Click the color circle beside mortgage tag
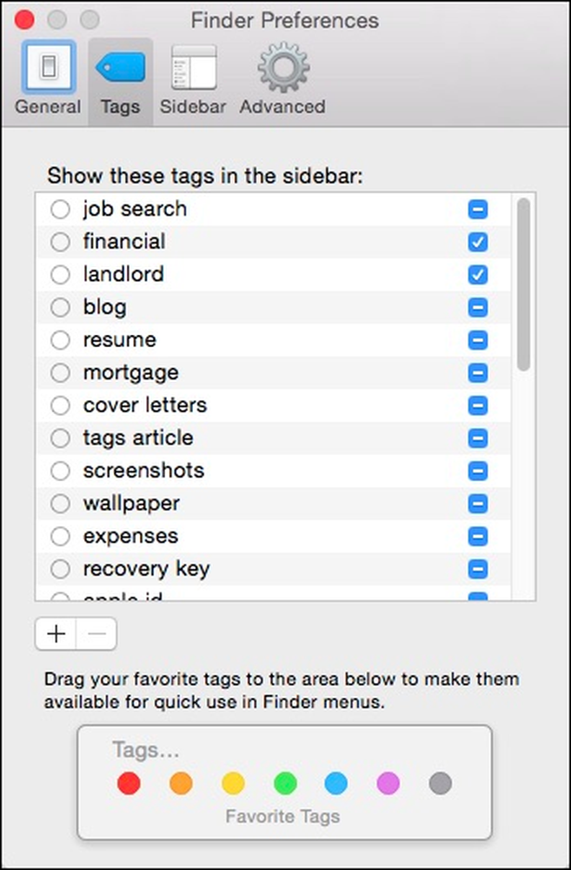Viewport: 571px width, 870px height. pyautogui.click(x=60, y=373)
